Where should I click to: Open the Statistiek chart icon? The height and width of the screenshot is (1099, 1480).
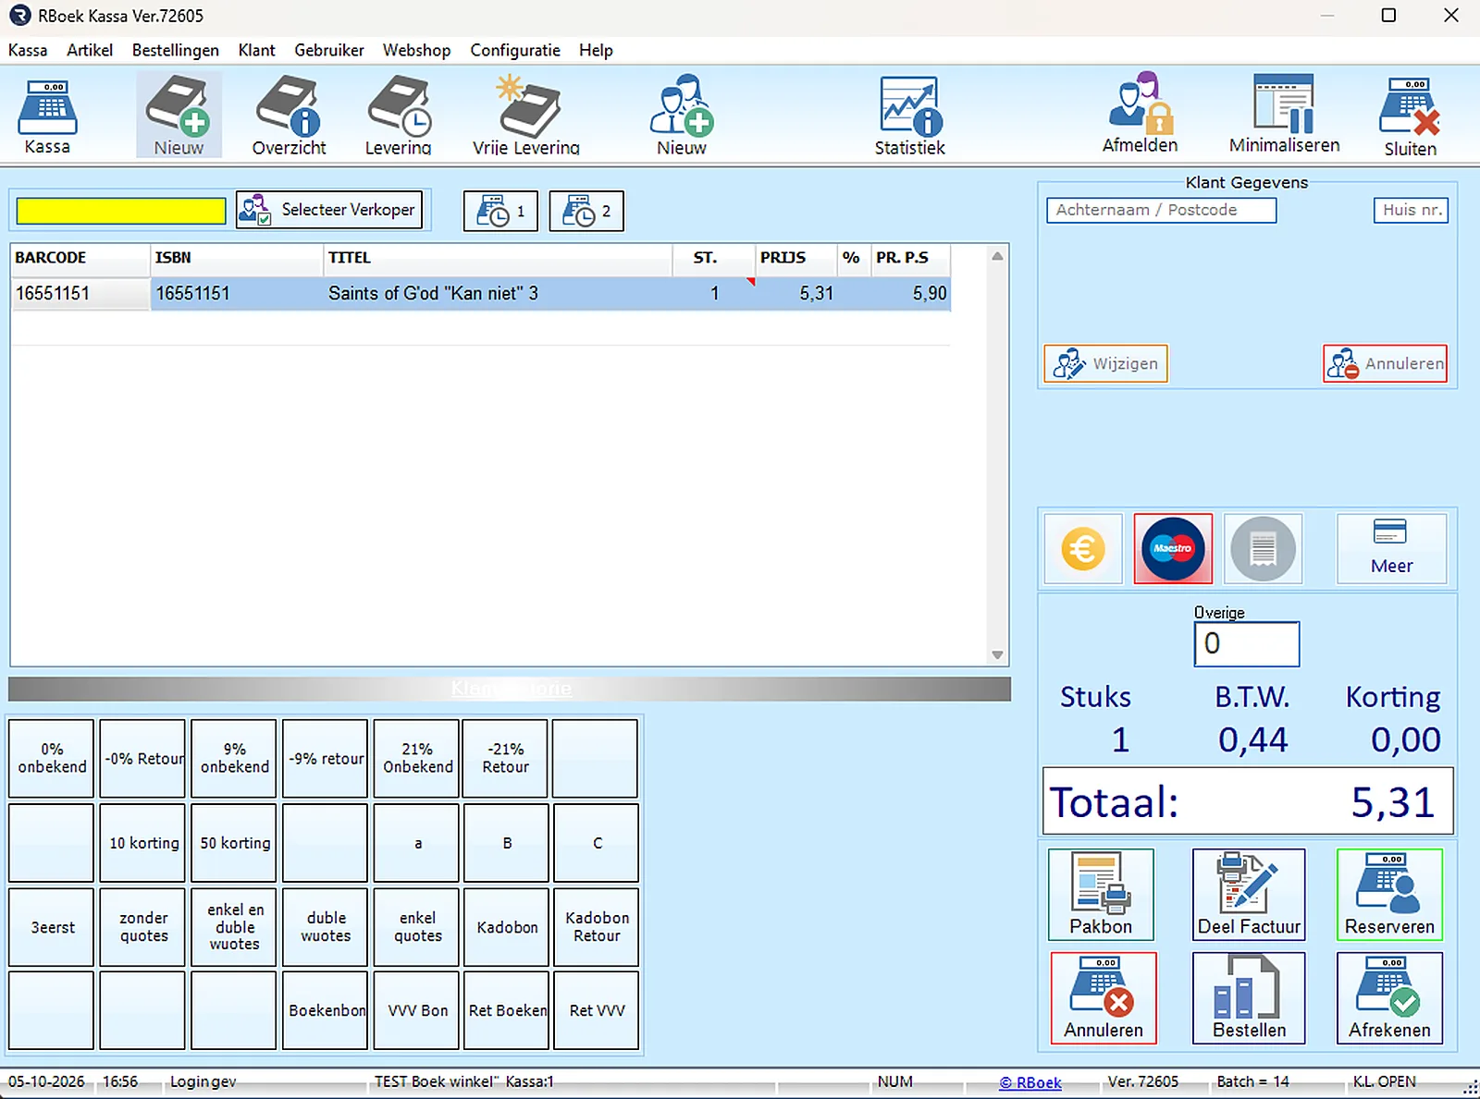coord(910,116)
